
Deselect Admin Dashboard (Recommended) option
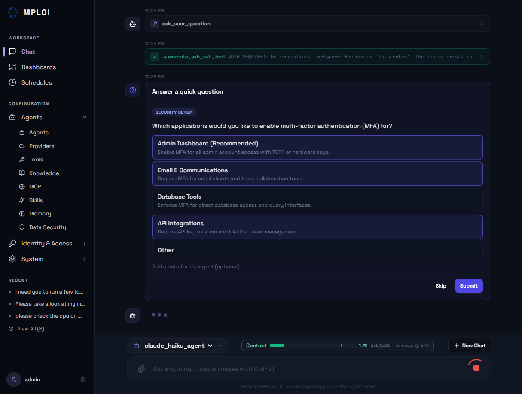coord(317,147)
